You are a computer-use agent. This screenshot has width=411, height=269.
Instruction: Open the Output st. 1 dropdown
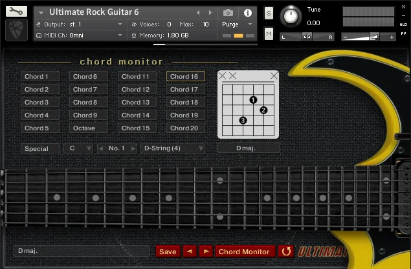[x=79, y=25]
